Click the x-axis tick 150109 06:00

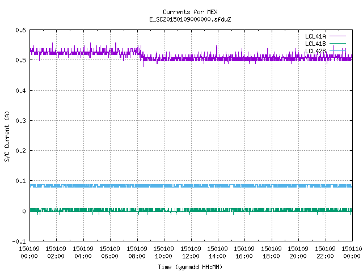[109, 252]
